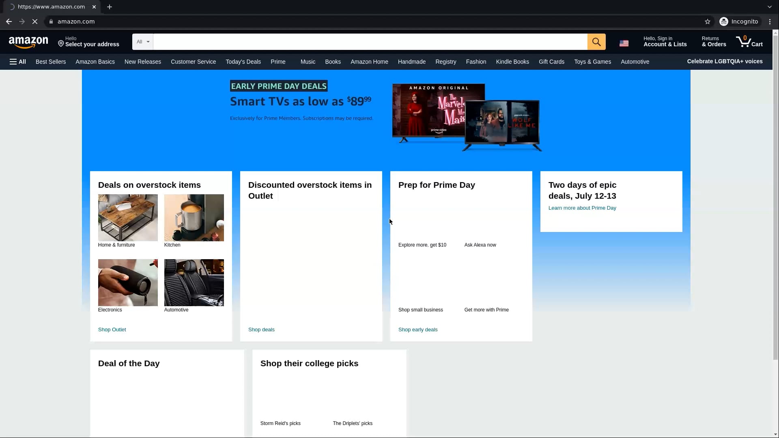Stop page loading with the X icon
The width and height of the screenshot is (779, 438).
(x=35, y=21)
